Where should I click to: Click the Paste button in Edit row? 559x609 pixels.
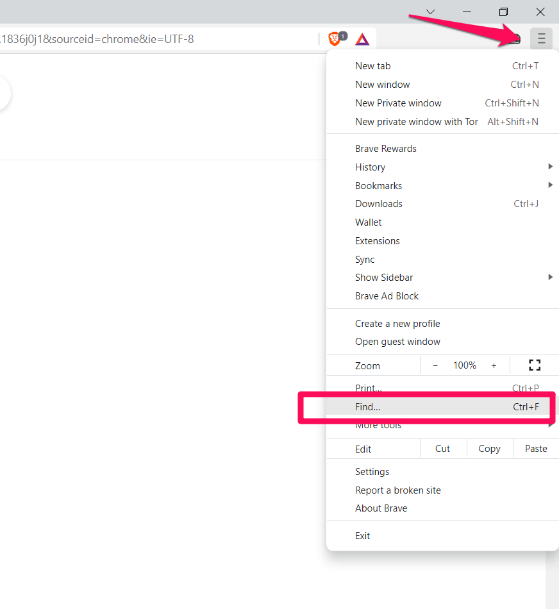(536, 449)
